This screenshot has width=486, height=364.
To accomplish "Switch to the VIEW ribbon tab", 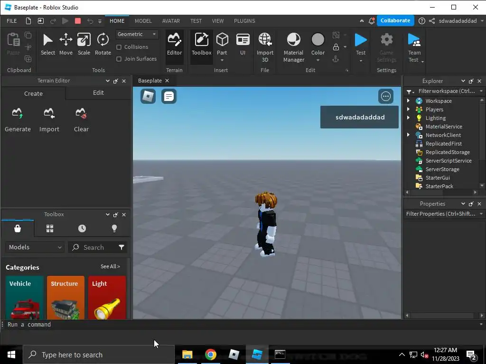I will pyautogui.click(x=217, y=21).
